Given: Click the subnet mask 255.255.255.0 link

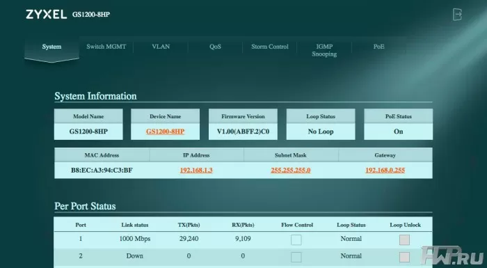Looking at the screenshot, I should (291, 170).
